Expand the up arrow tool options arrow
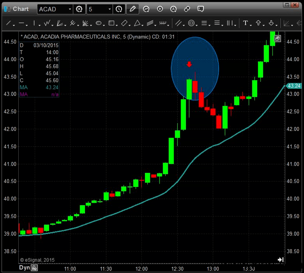 tap(264, 25)
